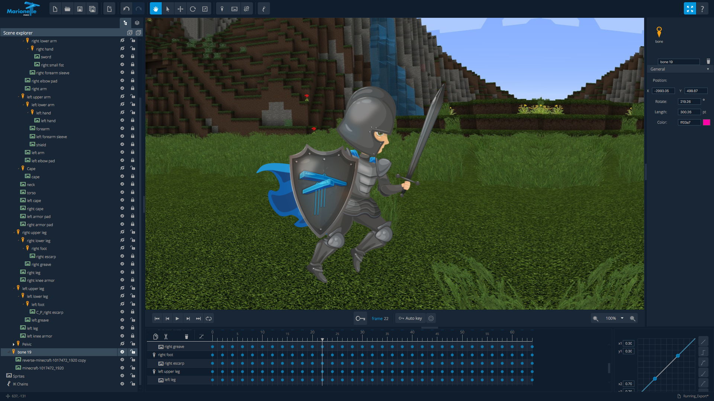Zoom out the viewport
Image resolution: width=714 pixels, height=401 pixels.
[x=595, y=319]
